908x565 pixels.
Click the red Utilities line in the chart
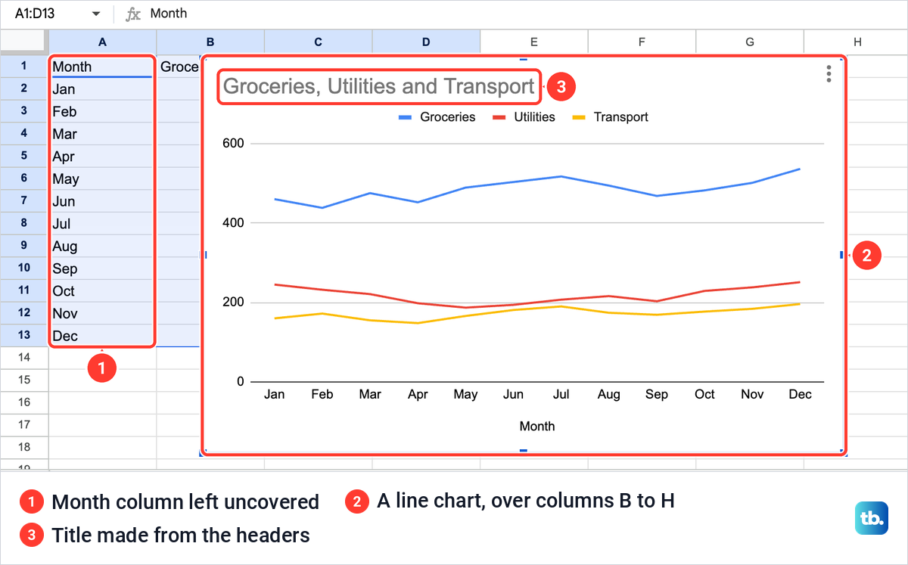click(561, 300)
